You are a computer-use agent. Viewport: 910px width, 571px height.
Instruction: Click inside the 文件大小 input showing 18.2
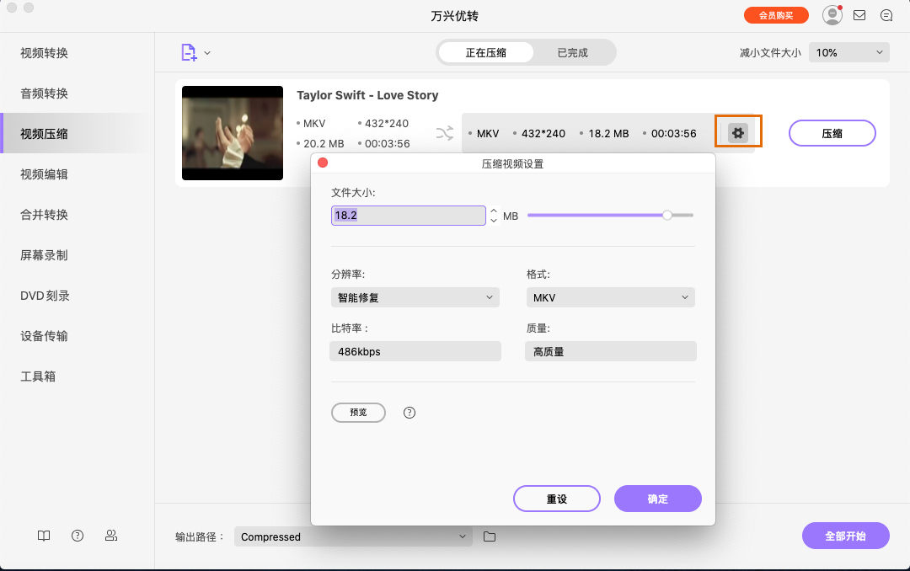(x=408, y=215)
